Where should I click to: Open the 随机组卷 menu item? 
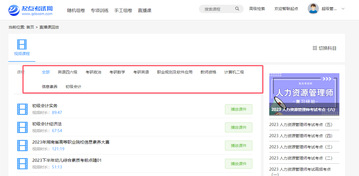(x=76, y=10)
